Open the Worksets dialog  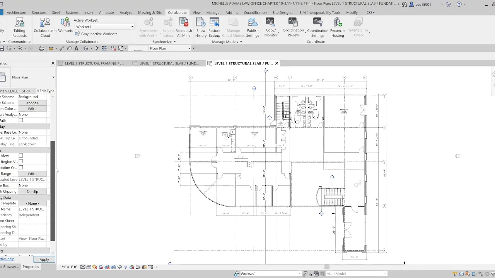65,25
